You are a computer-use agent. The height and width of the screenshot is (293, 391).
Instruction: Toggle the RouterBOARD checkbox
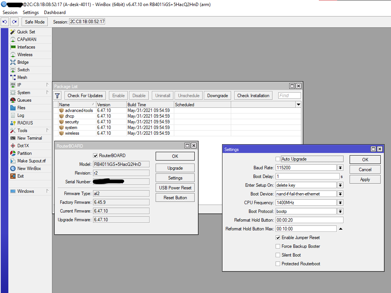(95, 156)
